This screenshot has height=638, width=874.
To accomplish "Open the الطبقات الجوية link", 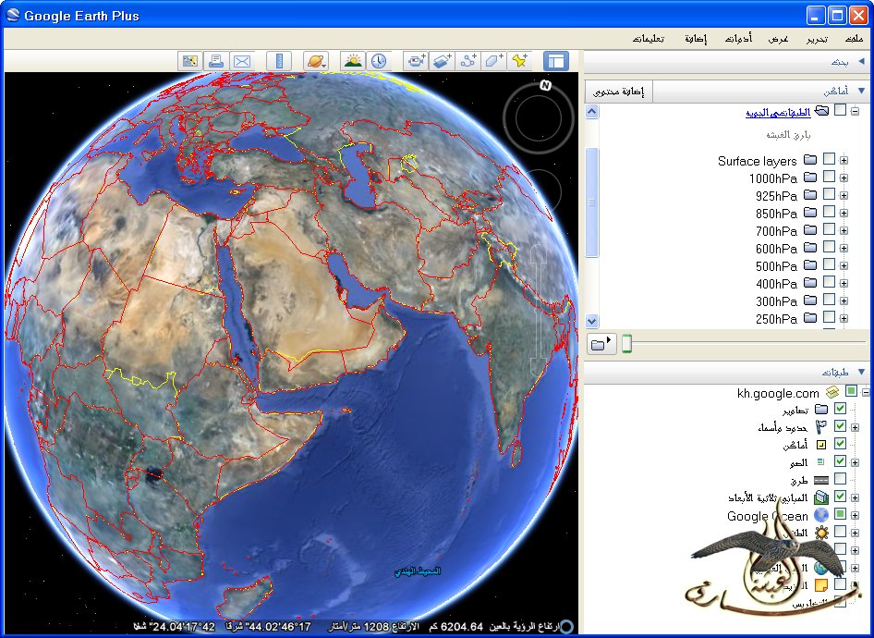I will coord(778,112).
